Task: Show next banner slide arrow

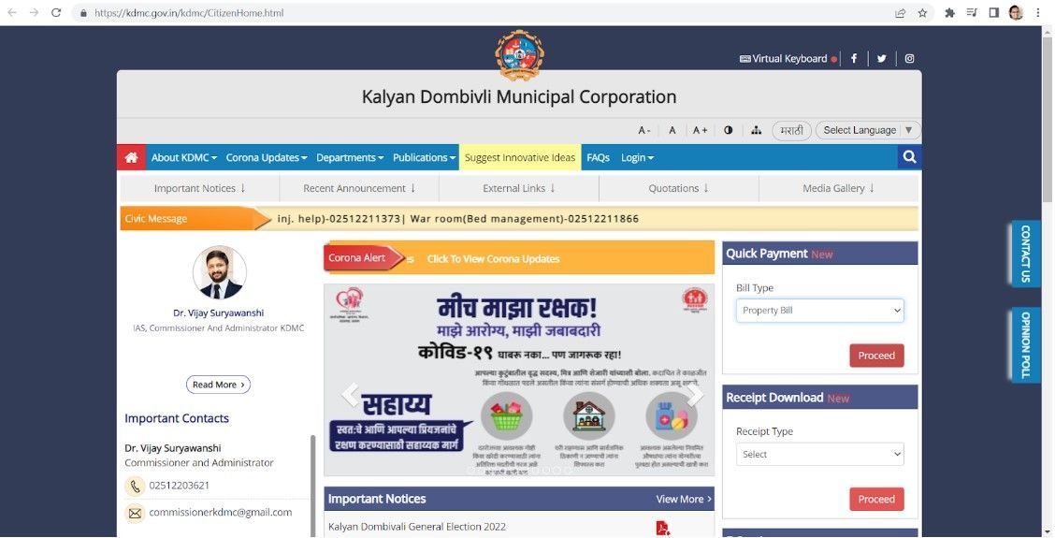Action: pyautogui.click(x=694, y=395)
